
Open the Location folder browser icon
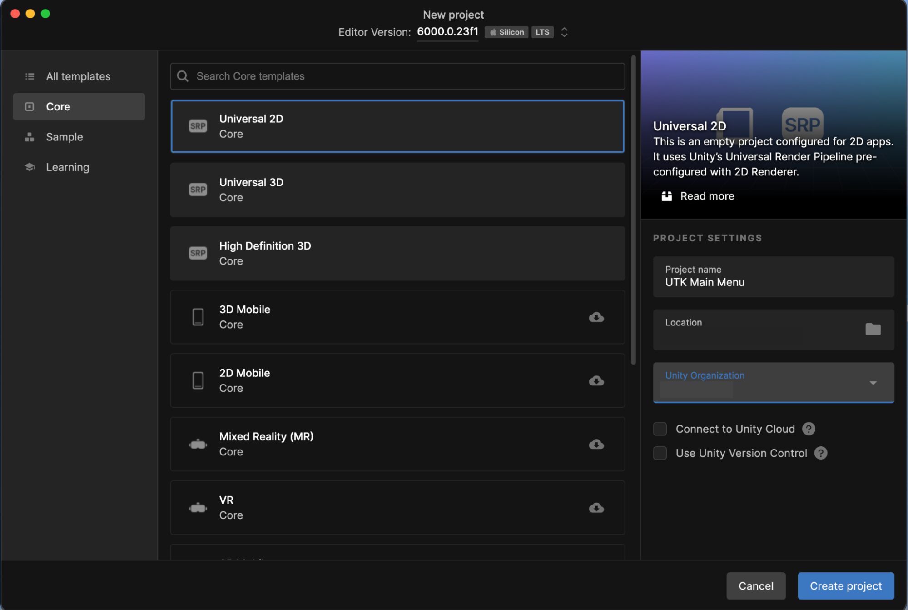pos(873,329)
